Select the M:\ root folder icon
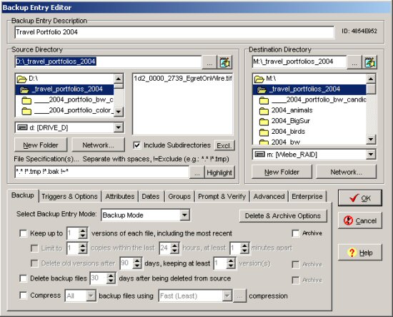The height and width of the screenshot is (317, 393). coord(259,79)
